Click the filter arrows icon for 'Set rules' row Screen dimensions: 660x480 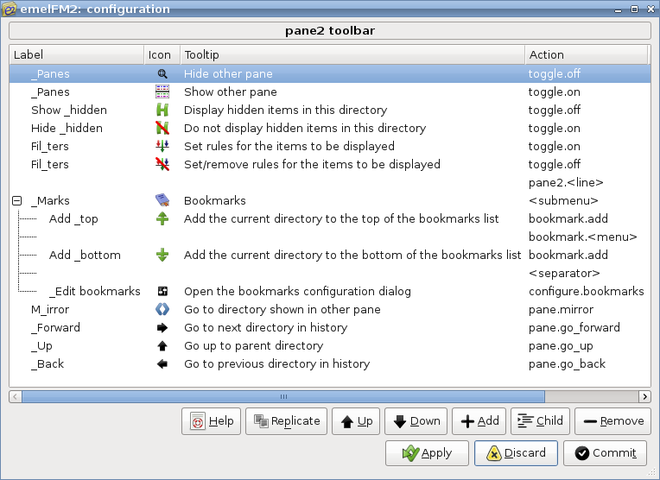(x=162, y=147)
